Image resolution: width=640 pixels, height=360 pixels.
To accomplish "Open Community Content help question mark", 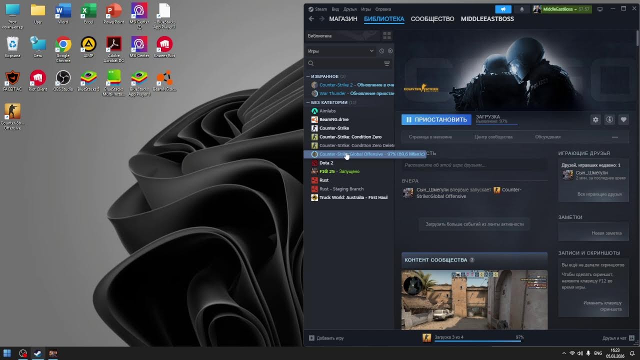I will click(x=472, y=260).
